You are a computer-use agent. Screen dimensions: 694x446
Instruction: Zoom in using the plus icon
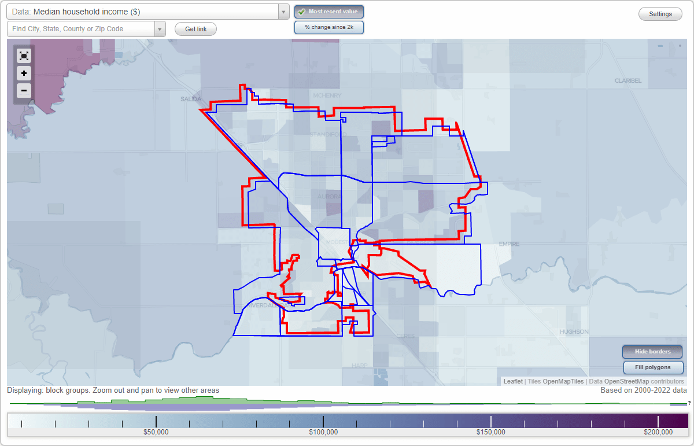pyautogui.click(x=24, y=73)
